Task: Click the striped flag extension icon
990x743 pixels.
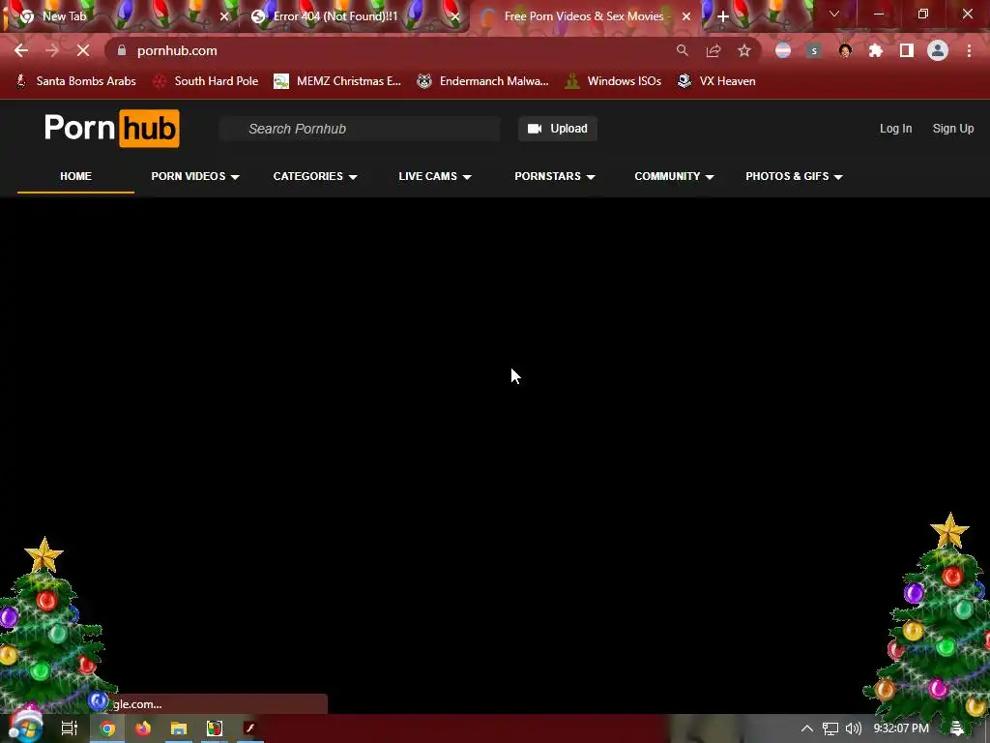Action: click(783, 50)
